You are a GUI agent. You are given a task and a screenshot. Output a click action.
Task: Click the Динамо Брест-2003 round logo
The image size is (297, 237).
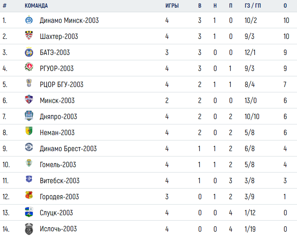click(29, 147)
